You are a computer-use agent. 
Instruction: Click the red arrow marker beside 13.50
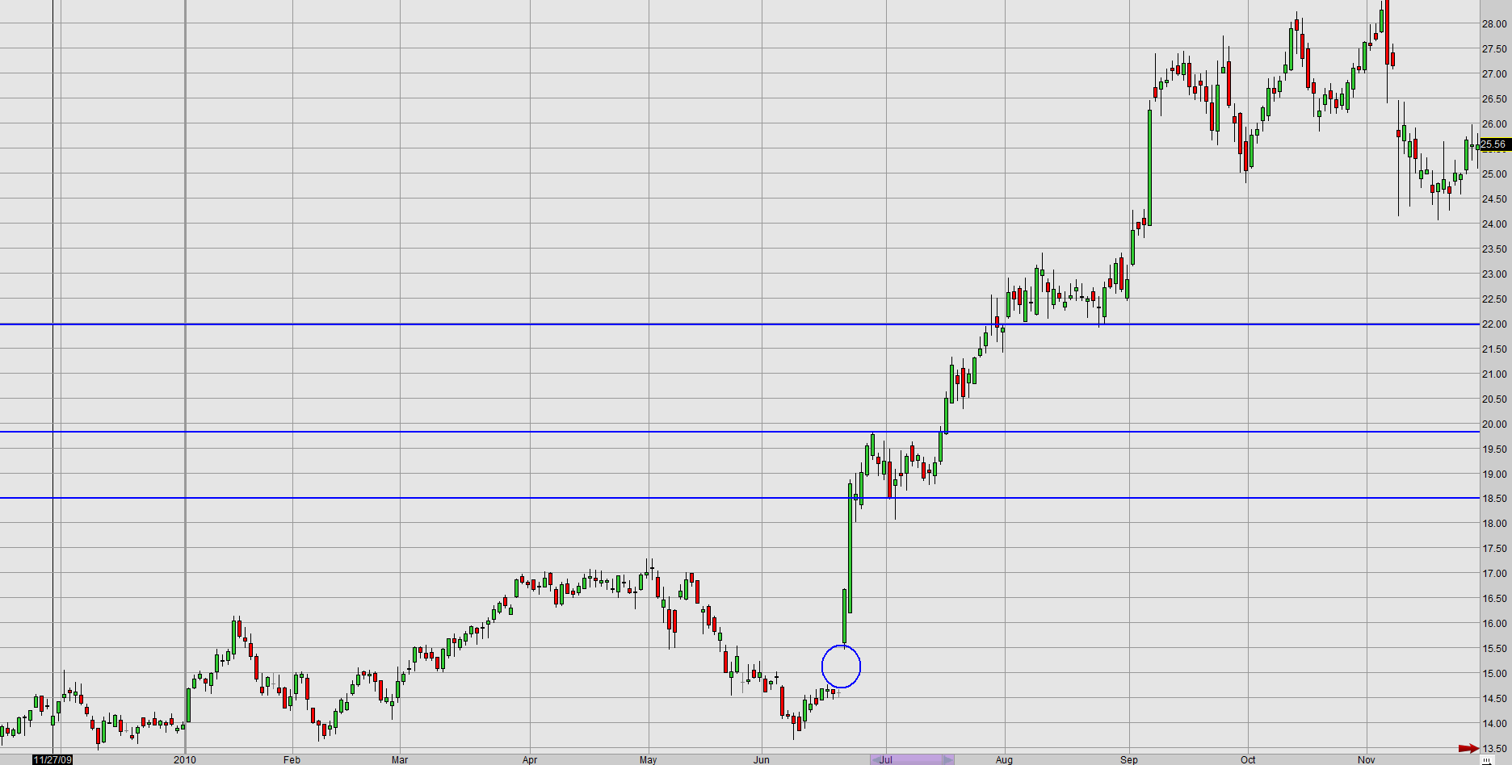pos(1468,749)
